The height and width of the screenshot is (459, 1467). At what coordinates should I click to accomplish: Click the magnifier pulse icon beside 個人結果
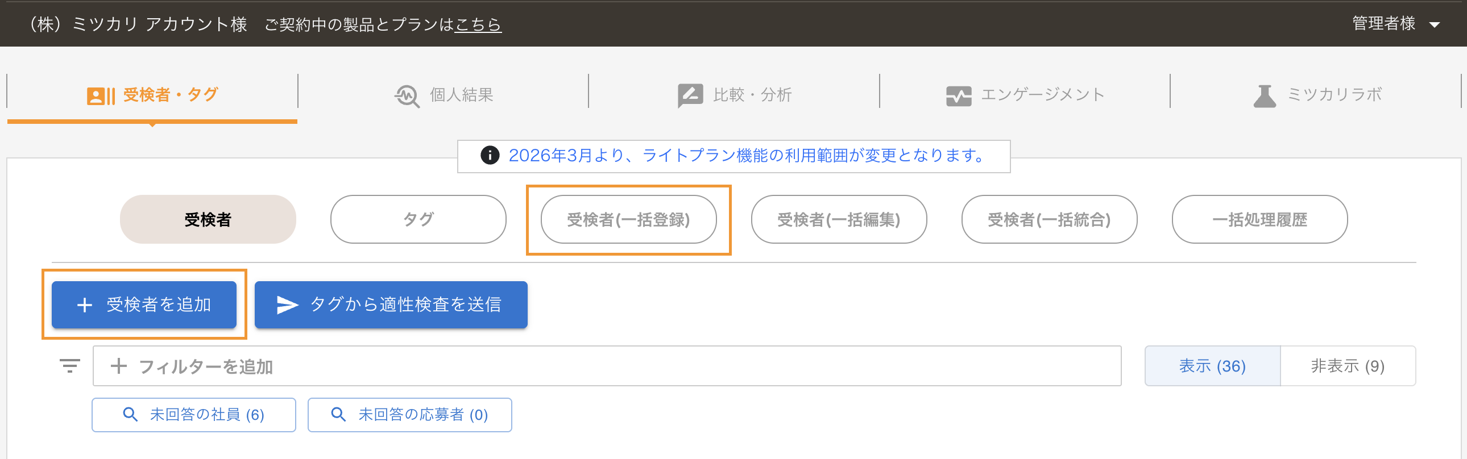point(407,95)
